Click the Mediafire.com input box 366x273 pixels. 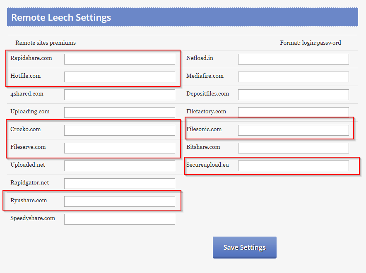(x=294, y=77)
